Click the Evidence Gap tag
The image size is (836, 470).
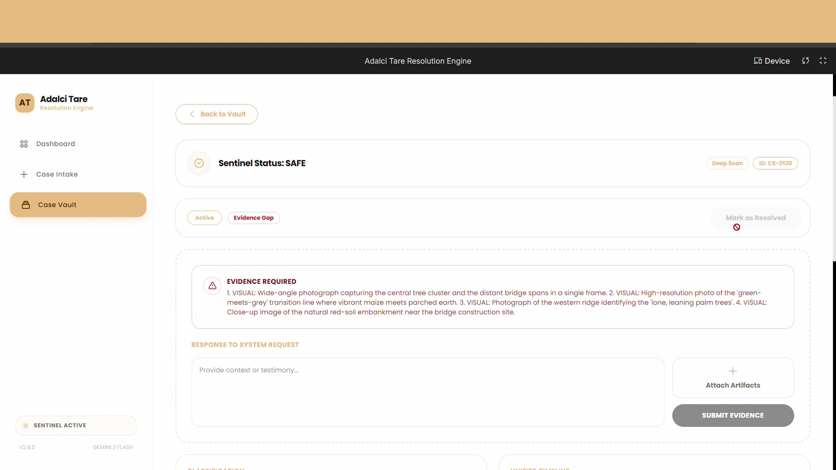pyautogui.click(x=253, y=218)
